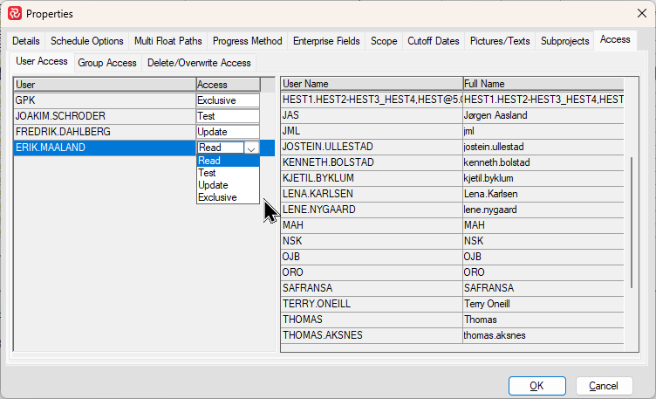Image resolution: width=656 pixels, height=399 pixels.
Task: Switch to the Group Access tab
Action: point(107,63)
